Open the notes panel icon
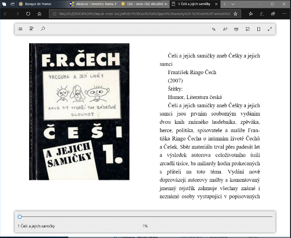 coord(31,29)
